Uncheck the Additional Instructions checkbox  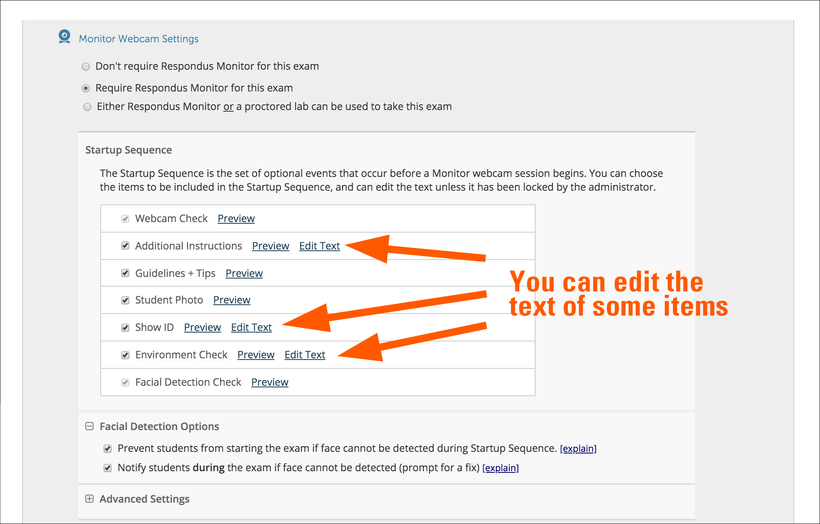(125, 246)
